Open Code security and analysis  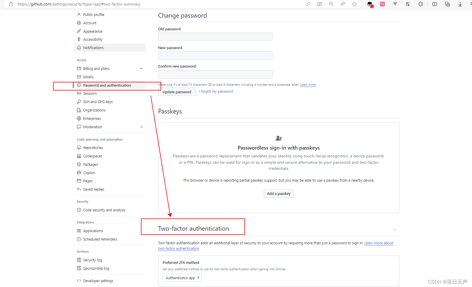(104, 210)
